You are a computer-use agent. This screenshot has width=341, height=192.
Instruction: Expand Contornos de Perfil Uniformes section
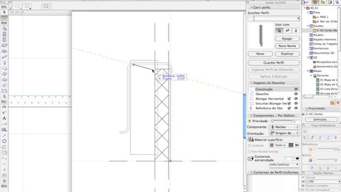tap(251, 172)
